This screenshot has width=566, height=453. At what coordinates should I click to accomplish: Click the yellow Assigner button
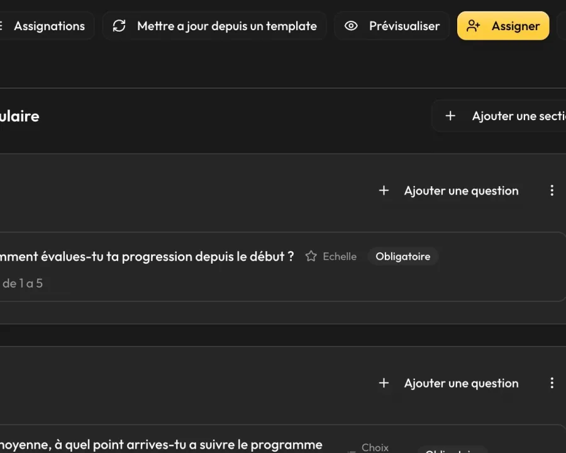click(503, 26)
